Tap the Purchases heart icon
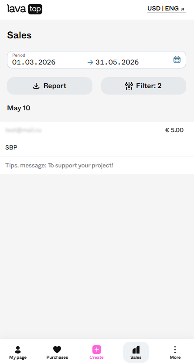The width and height of the screenshot is (194, 364). [57, 349]
